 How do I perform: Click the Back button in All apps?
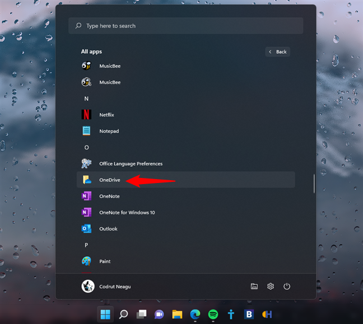pos(278,52)
